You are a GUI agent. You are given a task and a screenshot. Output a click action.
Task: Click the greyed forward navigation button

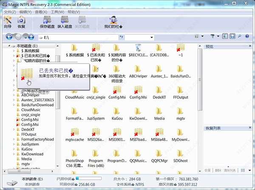(18, 37)
